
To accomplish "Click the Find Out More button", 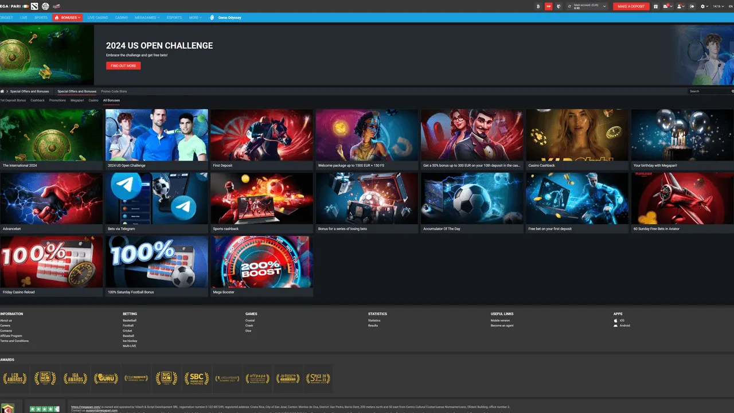I will [x=123, y=66].
